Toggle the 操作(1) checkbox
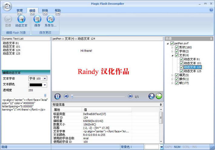Screen dimensions: 215x150 [x=177, y=79]
